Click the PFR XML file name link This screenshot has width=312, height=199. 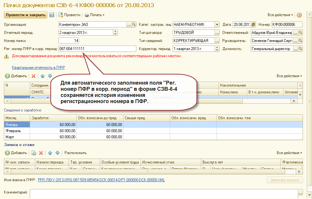pos(101,180)
